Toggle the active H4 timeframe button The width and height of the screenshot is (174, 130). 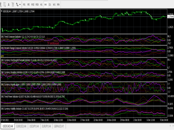[x=45, y=5]
